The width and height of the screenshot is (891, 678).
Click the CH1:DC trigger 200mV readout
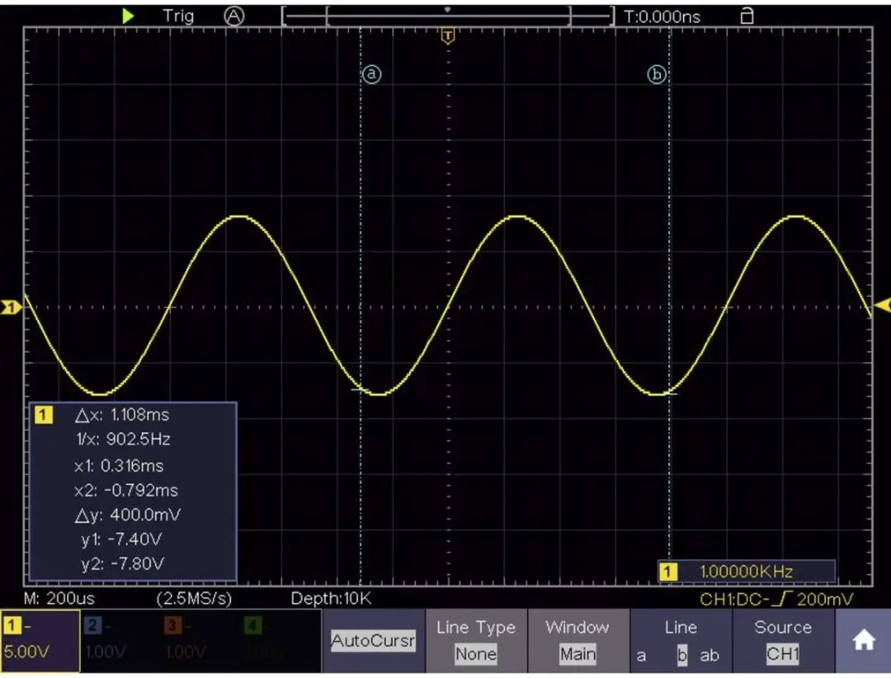(776, 599)
